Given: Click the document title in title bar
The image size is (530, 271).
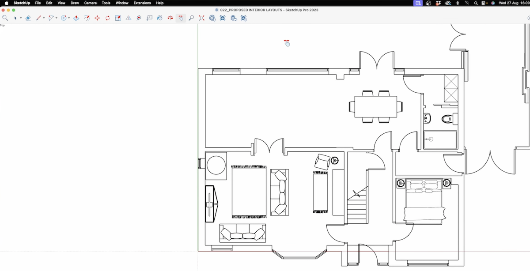Looking at the screenshot, I should pos(269,10).
